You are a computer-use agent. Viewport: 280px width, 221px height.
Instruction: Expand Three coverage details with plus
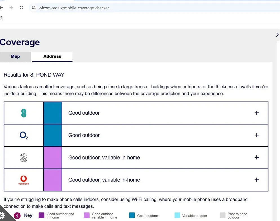(257, 157)
